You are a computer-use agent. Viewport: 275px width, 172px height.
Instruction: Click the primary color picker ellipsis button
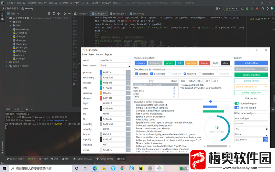(x=128, y=72)
